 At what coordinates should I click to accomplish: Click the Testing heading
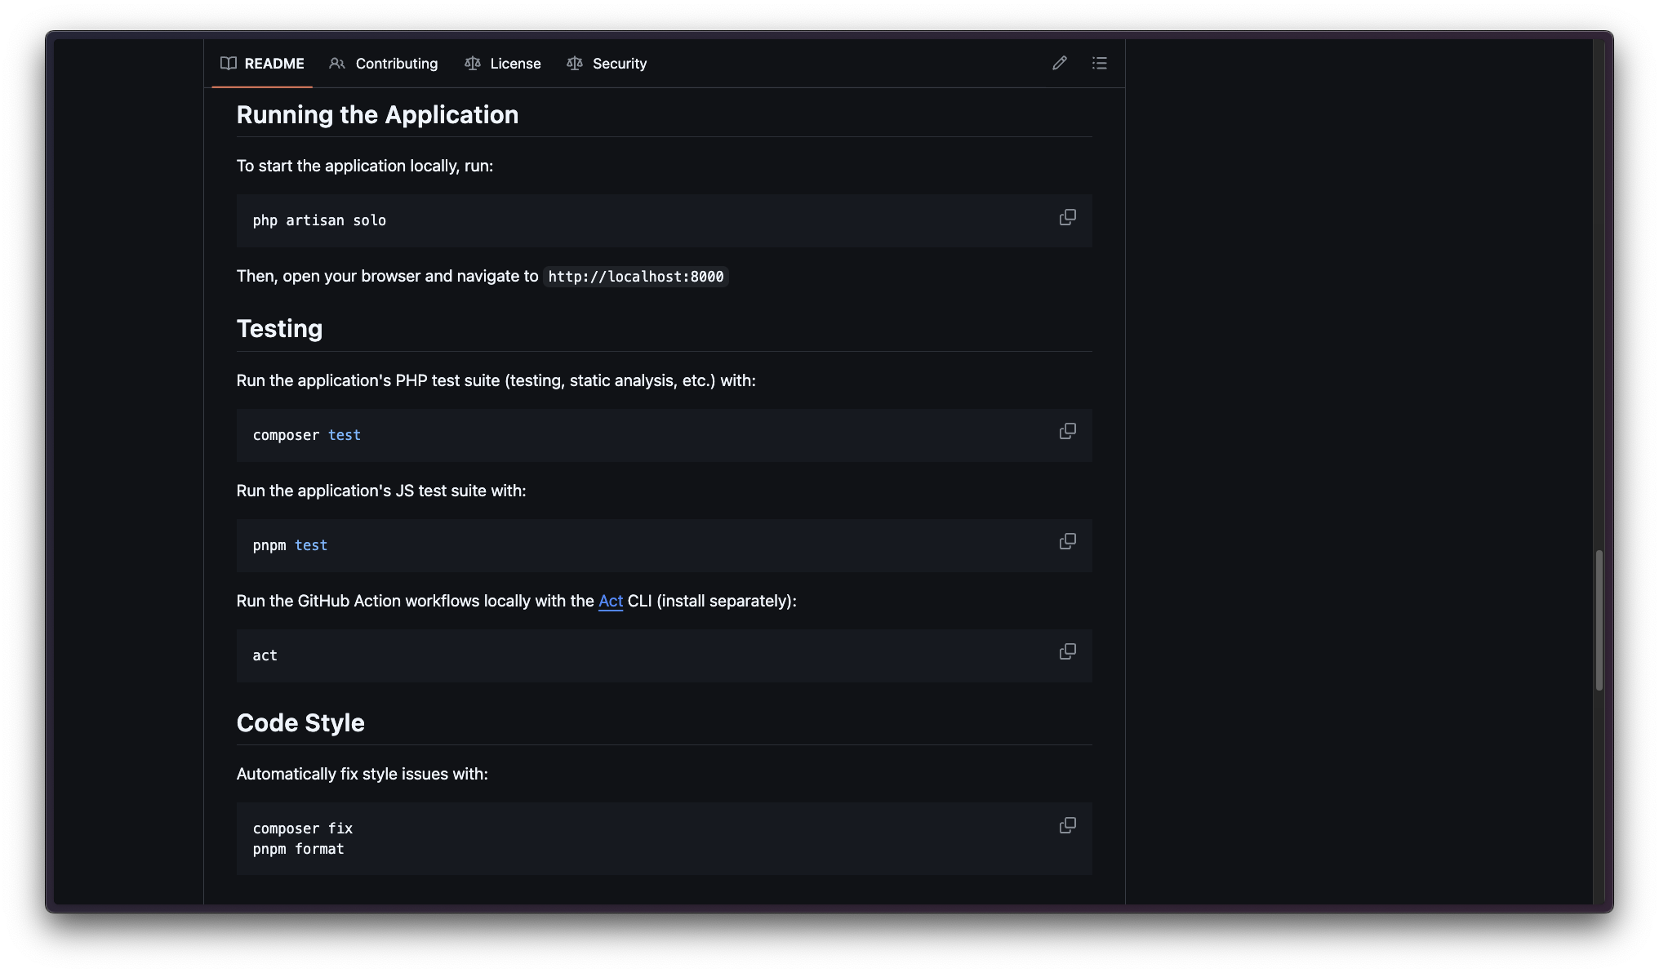(279, 329)
